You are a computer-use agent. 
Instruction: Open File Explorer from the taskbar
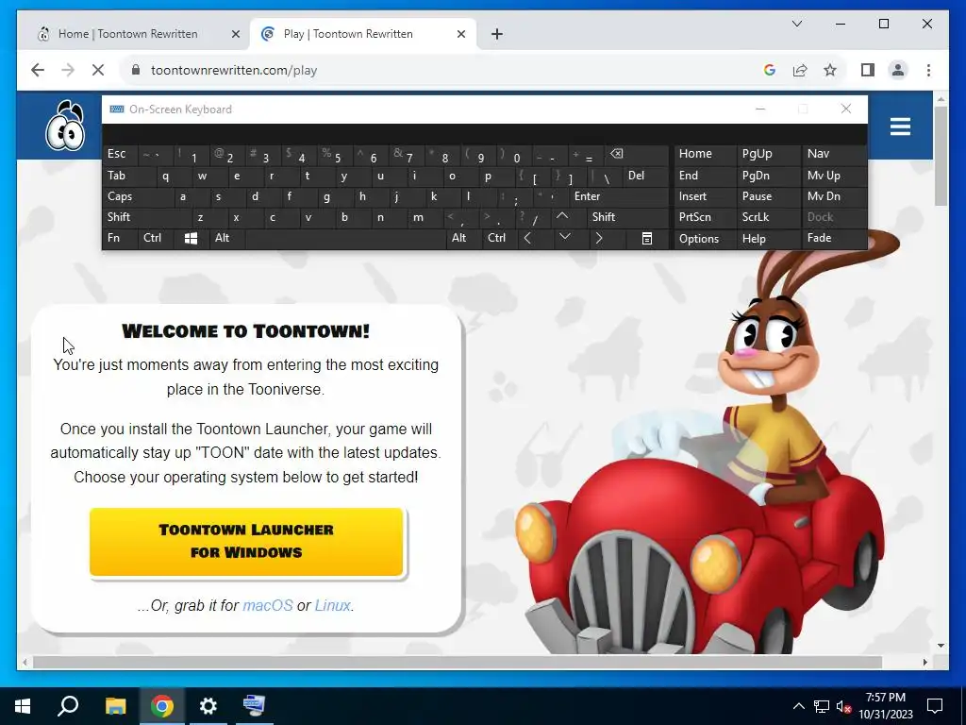(x=115, y=706)
